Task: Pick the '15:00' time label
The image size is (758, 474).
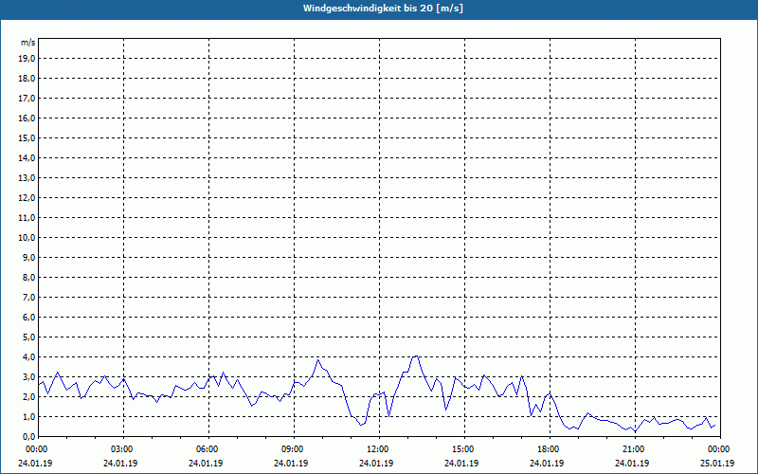Action: coord(461,449)
